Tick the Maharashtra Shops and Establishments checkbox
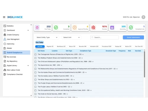Screen dimensions: 148x111 [36, 69]
